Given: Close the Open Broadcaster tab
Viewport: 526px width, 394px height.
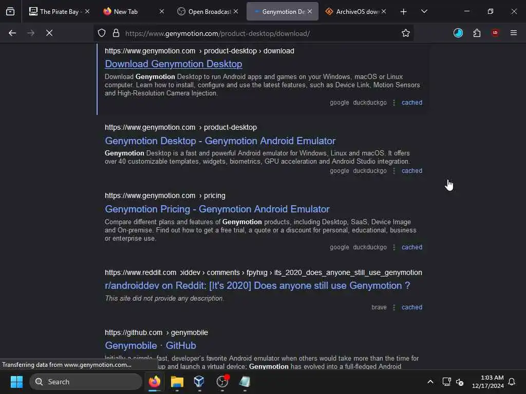Looking at the screenshot, I should [236, 11].
